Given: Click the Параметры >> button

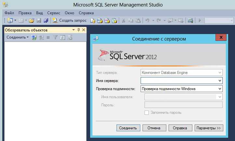Looking at the screenshot, I should (209, 128).
